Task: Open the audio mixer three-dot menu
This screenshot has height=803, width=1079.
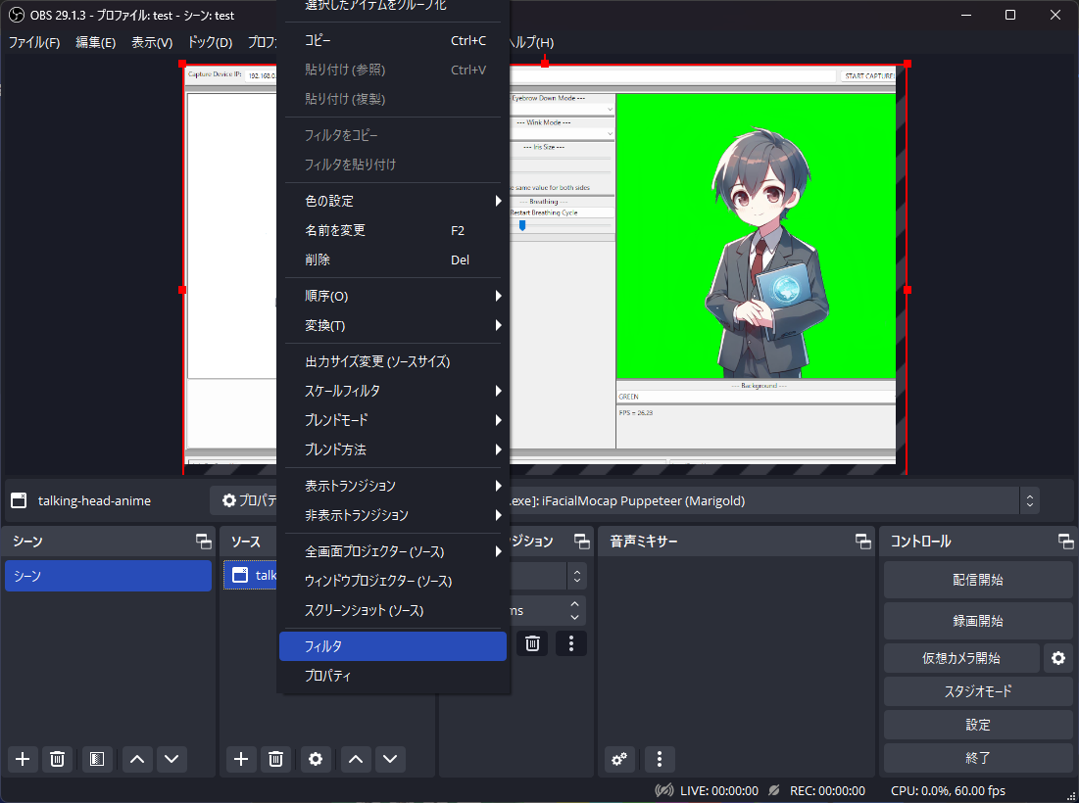Action: pyautogui.click(x=659, y=759)
